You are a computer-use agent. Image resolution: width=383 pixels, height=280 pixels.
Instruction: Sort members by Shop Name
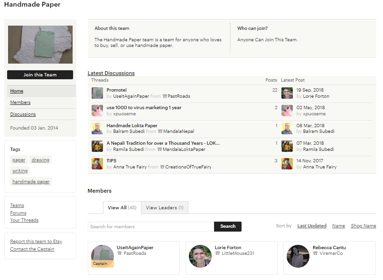(364, 226)
